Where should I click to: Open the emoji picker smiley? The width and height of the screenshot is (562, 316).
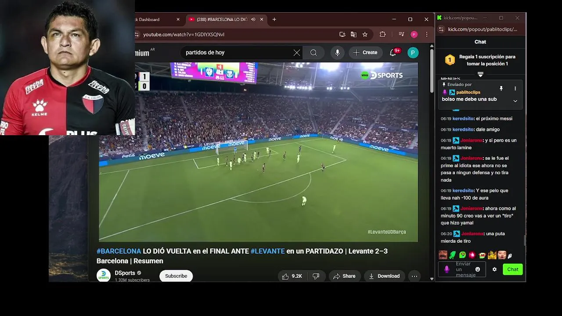pyautogui.click(x=478, y=269)
